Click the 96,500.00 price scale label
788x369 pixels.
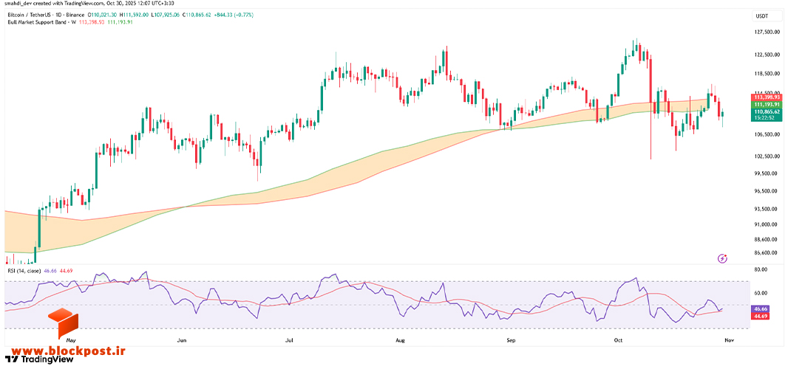765,191
